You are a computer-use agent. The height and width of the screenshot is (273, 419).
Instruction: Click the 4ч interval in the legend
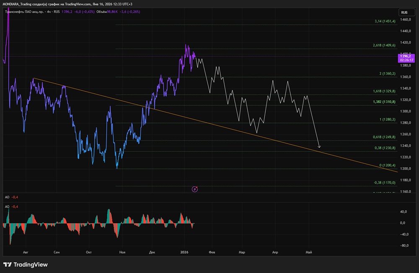(49, 12)
